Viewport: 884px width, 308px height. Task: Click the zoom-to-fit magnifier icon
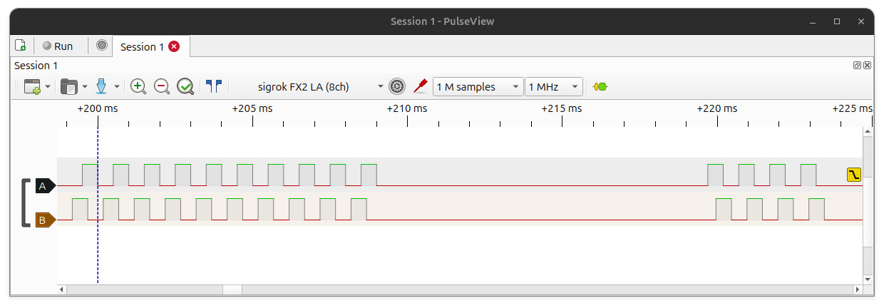coord(185,87)
